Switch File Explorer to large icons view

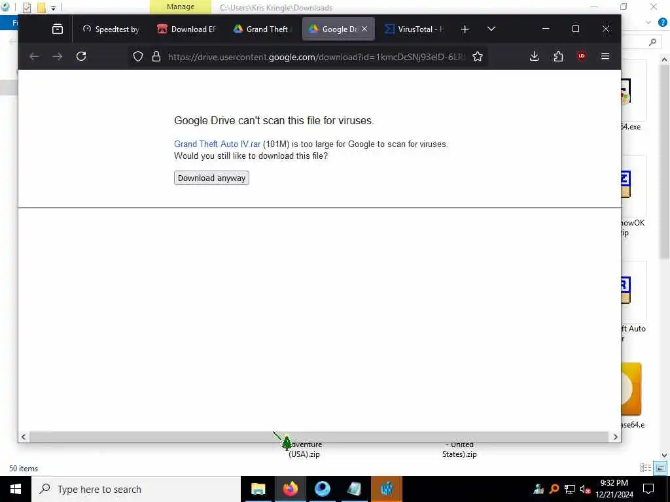click(661, 468)
